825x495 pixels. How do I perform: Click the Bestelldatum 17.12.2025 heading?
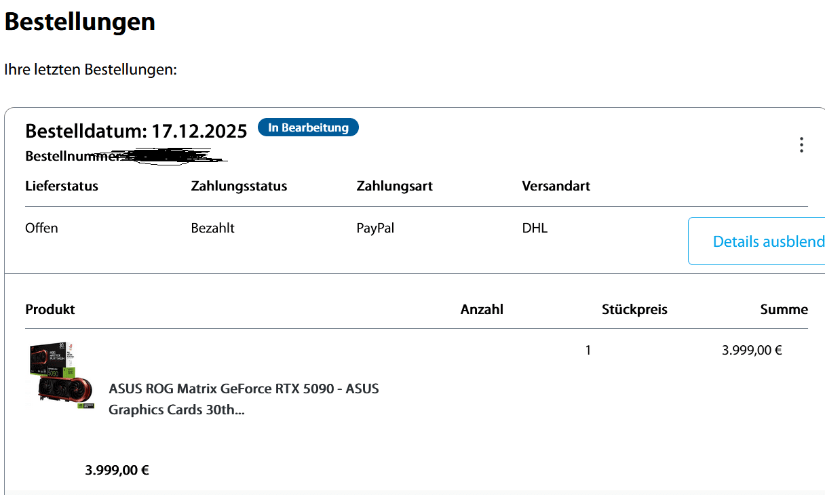coord(136,131)
